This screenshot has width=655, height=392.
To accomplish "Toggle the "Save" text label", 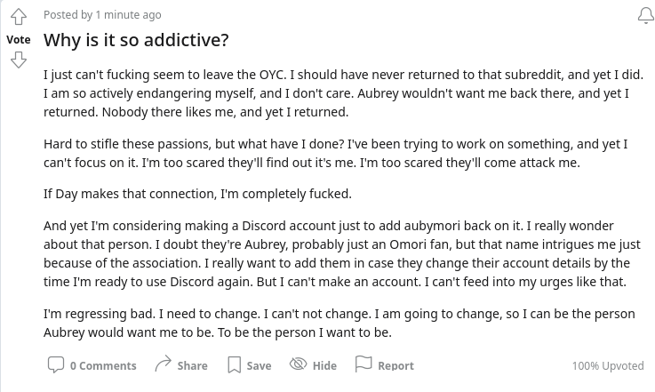I will 259,365.
